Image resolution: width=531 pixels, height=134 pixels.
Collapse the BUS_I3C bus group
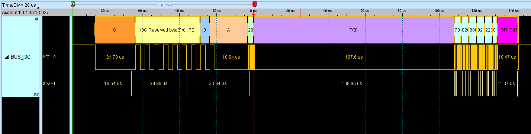coord(6,57)
